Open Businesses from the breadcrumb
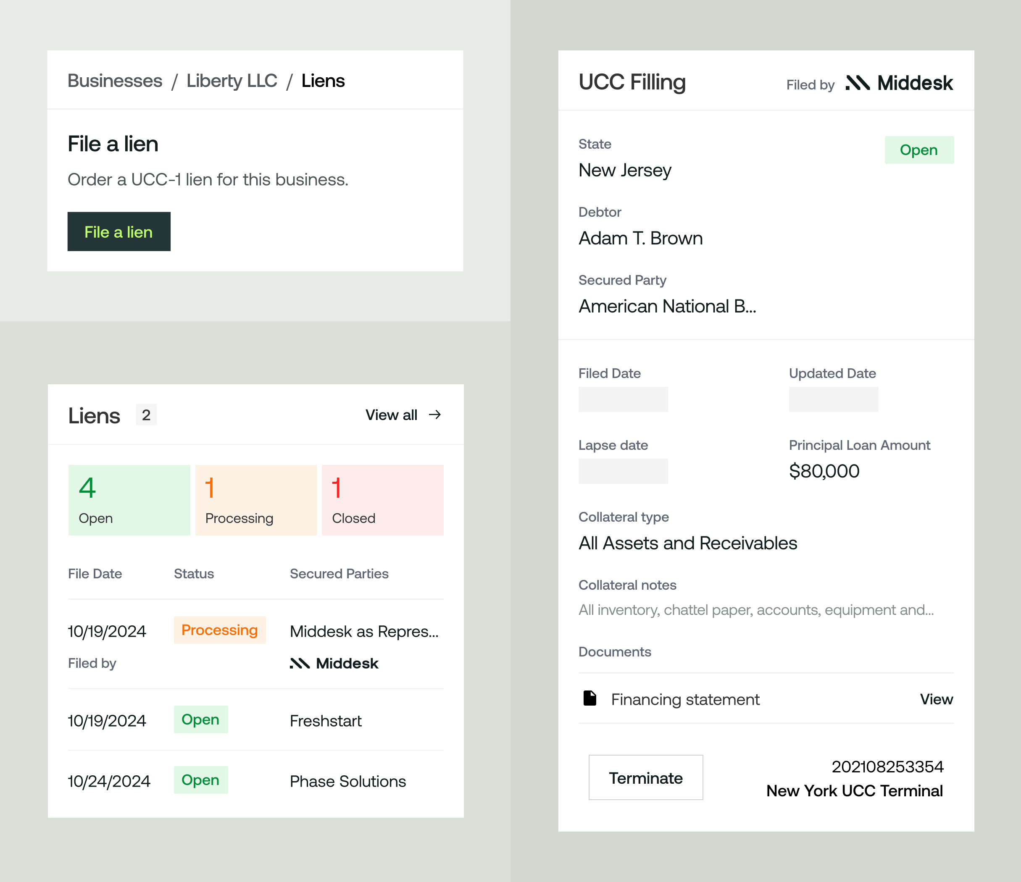Image resolution: width=1021 pixels, height=882 pixels. [x=115, y=80]
